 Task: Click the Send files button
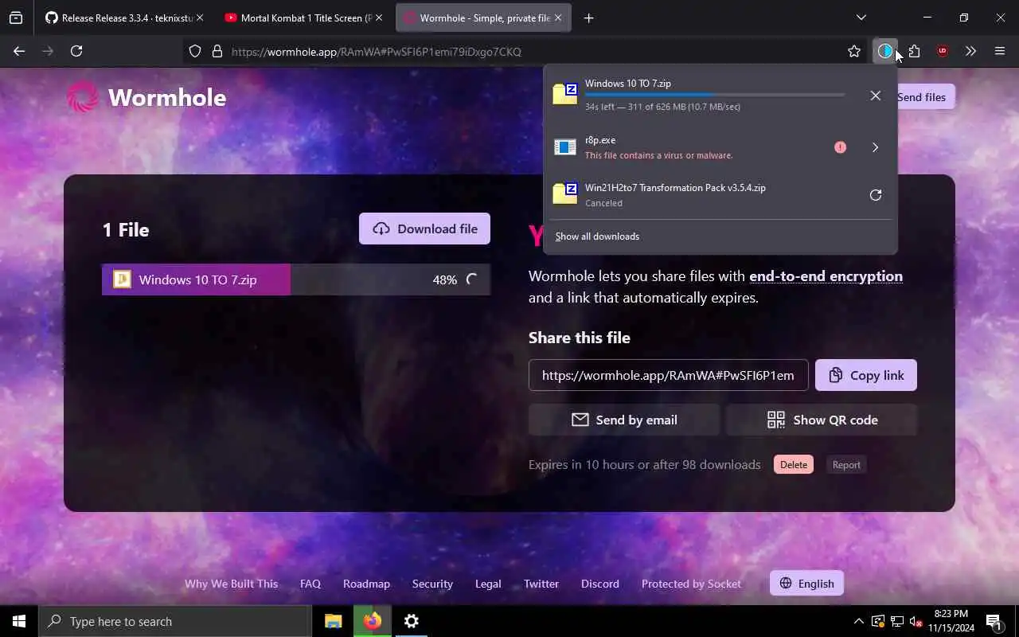(921, 97)
